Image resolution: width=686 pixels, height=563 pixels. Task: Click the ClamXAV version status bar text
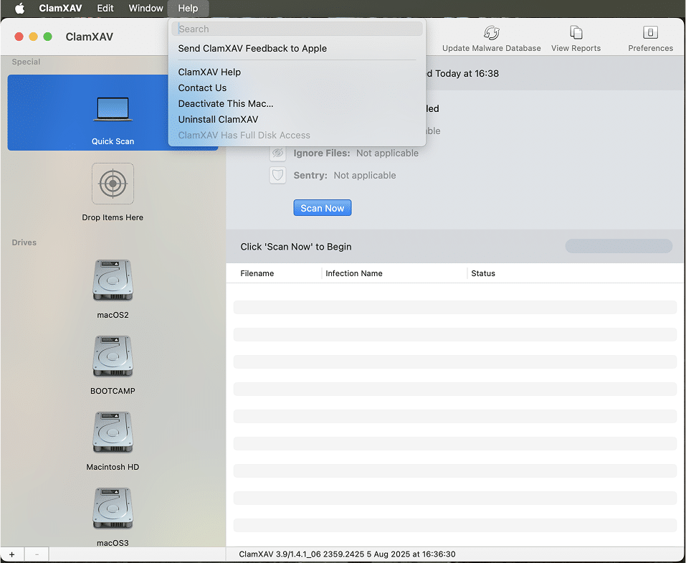(x=347, y=554)
